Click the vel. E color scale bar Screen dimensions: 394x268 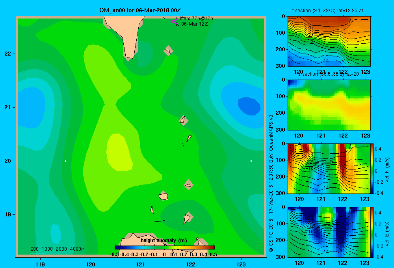pyautogui.click(x=372, y=232)
